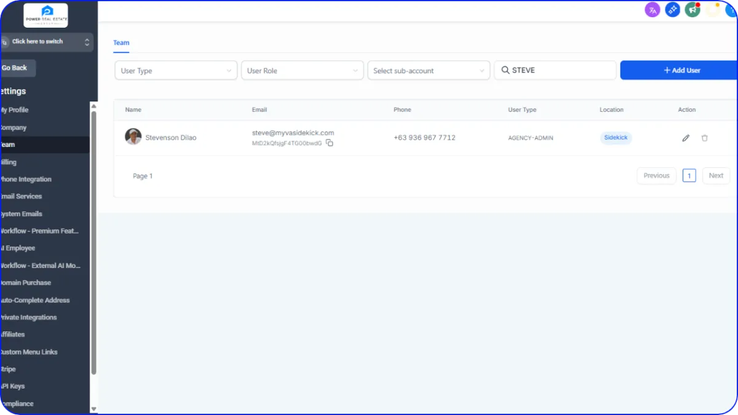Click the Go Back button

point(18,68)
